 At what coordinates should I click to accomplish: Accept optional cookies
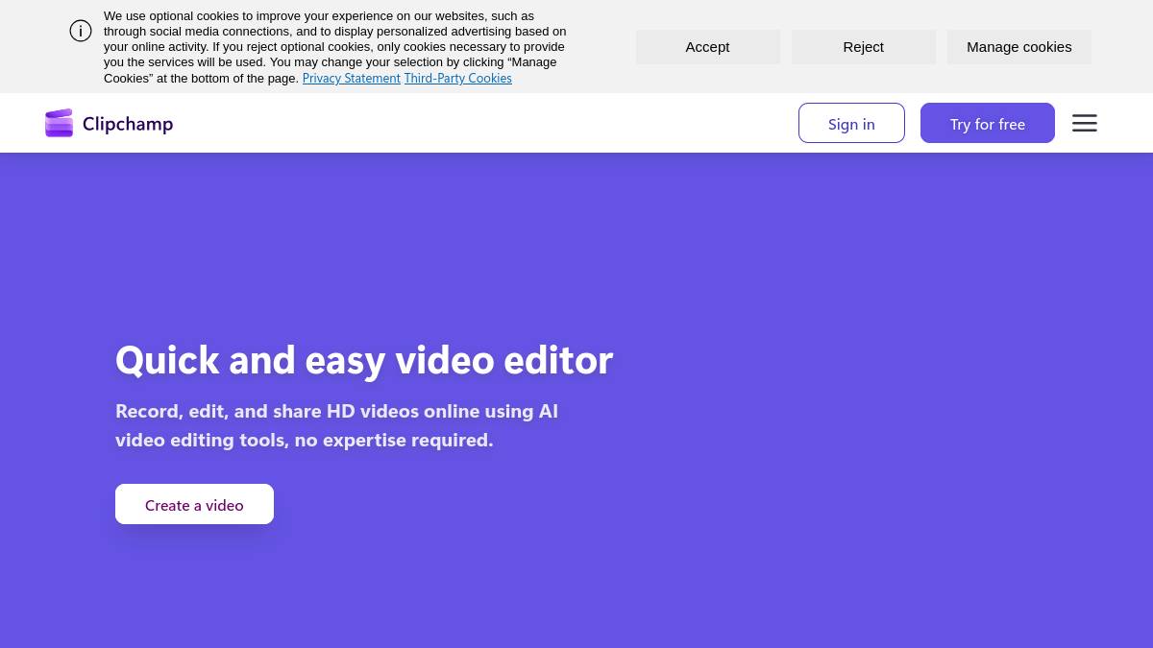click(707, 47)
